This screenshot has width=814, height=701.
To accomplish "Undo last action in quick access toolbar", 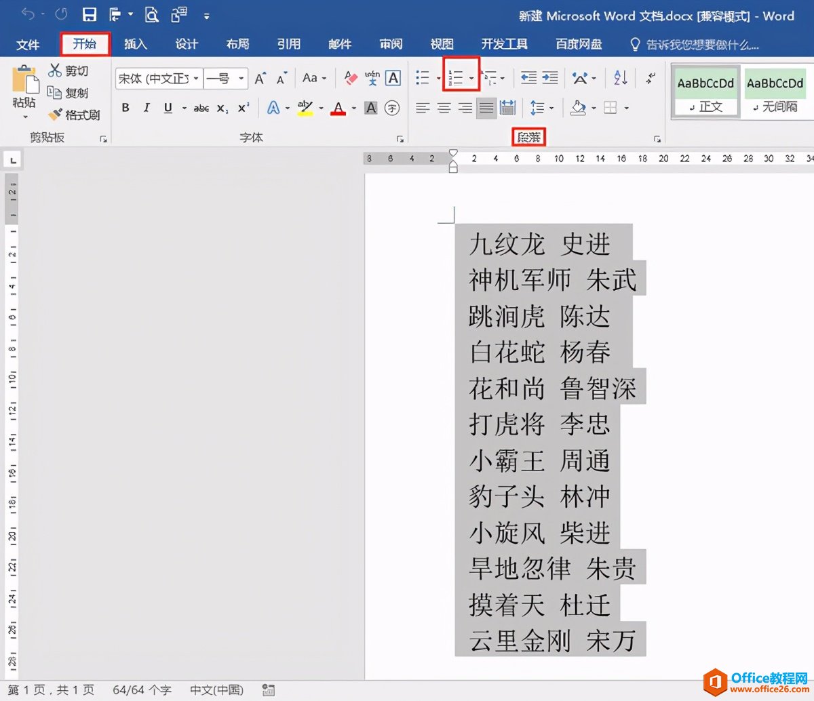I will 28,14.
